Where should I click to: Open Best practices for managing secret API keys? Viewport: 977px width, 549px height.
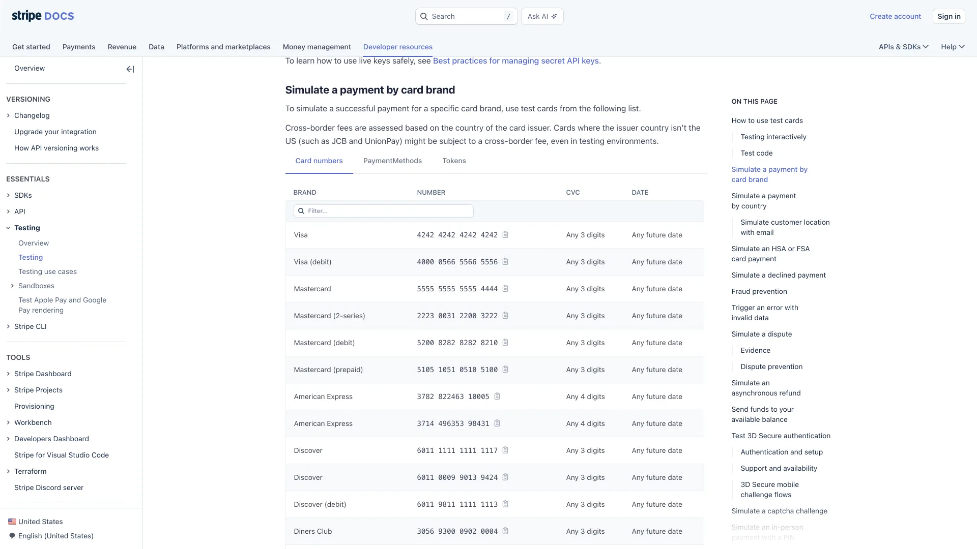tap(515, 60)
